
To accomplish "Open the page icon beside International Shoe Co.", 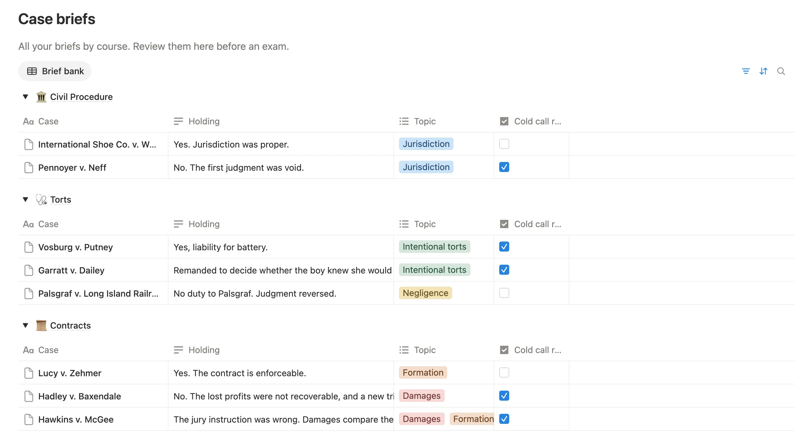I will [28, 144].
